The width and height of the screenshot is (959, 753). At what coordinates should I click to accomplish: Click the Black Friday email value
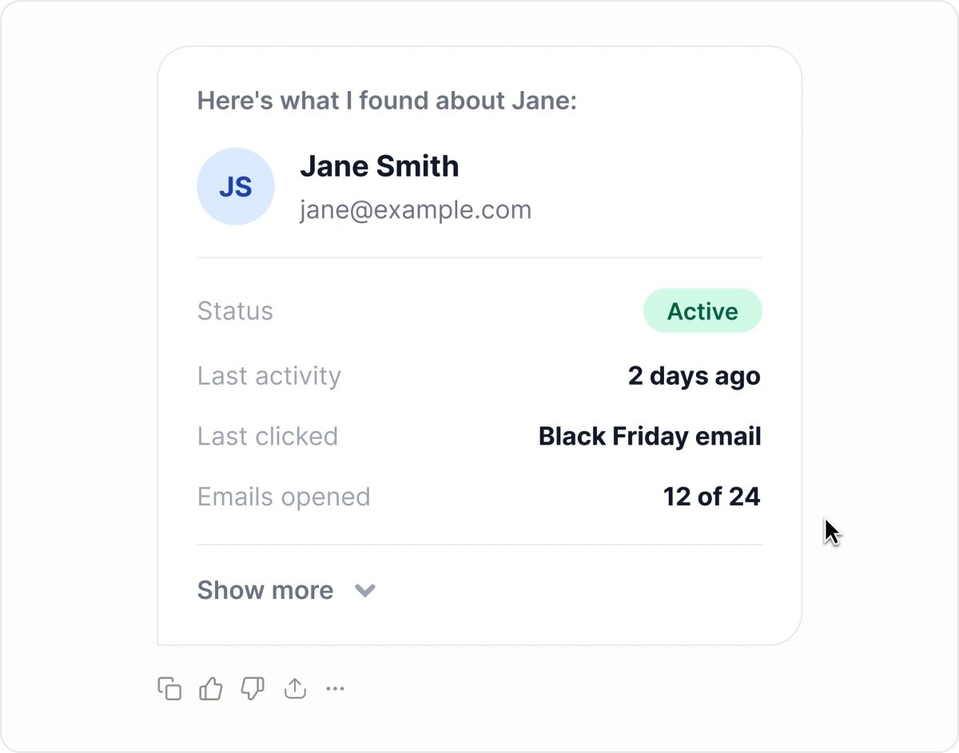click(650, 436)
